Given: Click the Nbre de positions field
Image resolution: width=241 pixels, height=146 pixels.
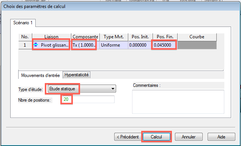Looking at the screenshot, I should [x=88, y=99].
